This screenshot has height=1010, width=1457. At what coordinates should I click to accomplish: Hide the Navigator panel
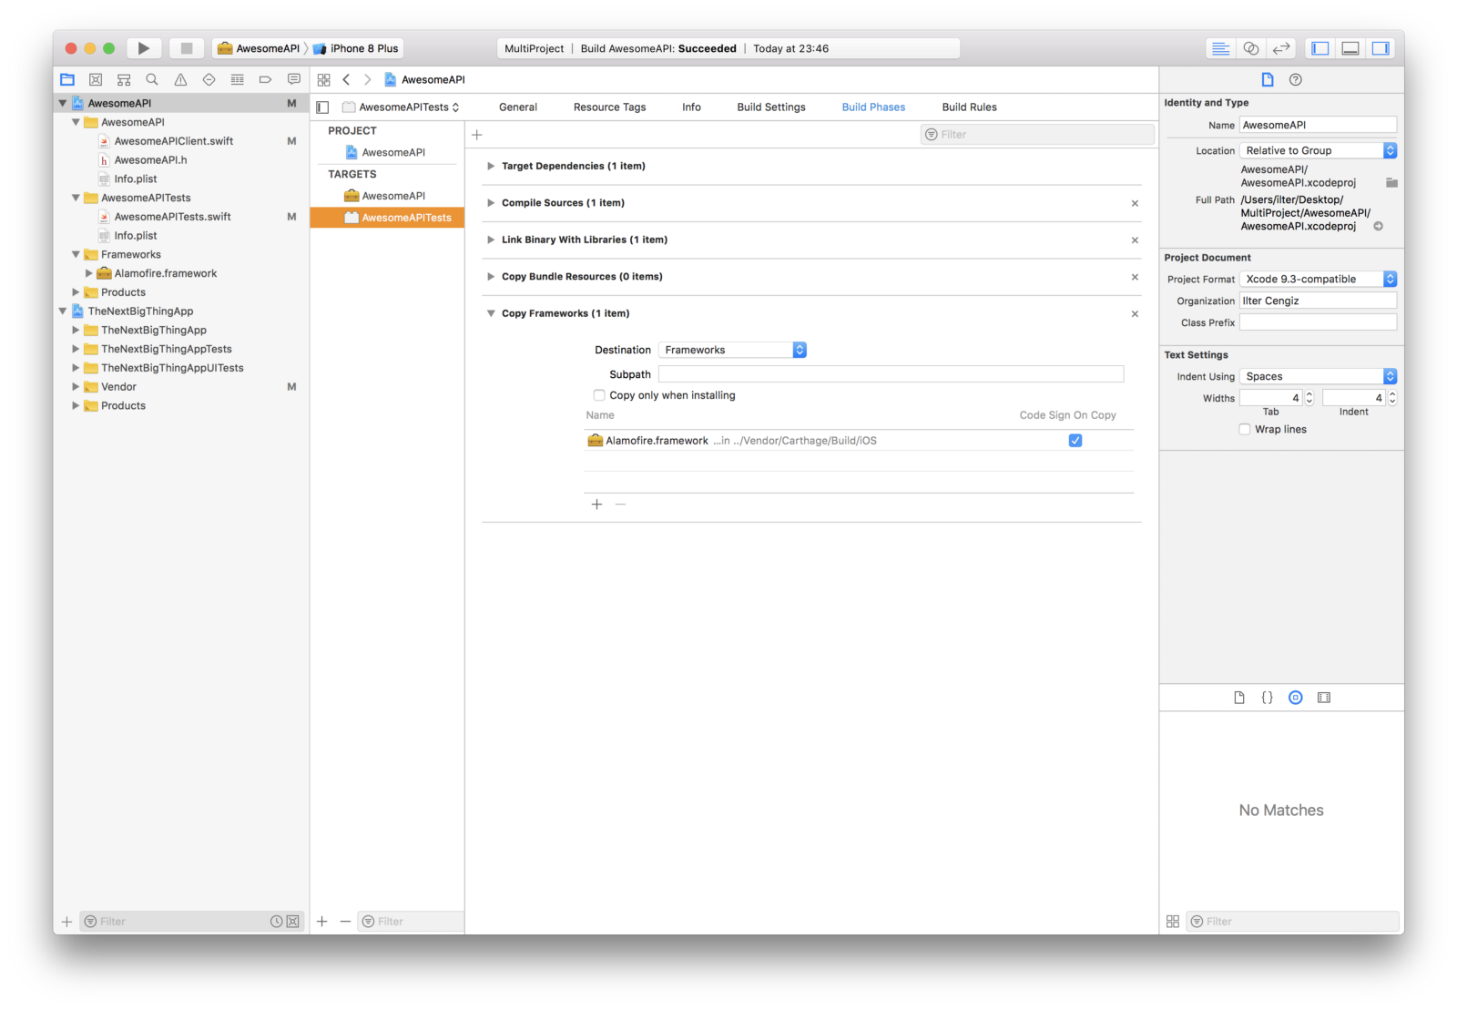click(1320, 48)
